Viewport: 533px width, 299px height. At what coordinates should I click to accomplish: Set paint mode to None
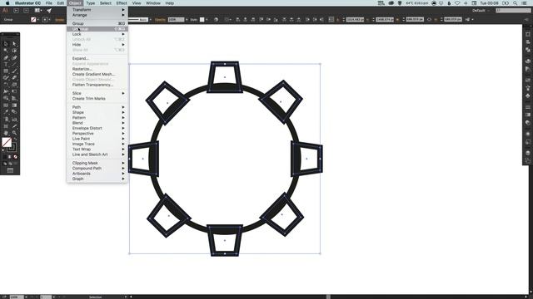click(15, 157)
